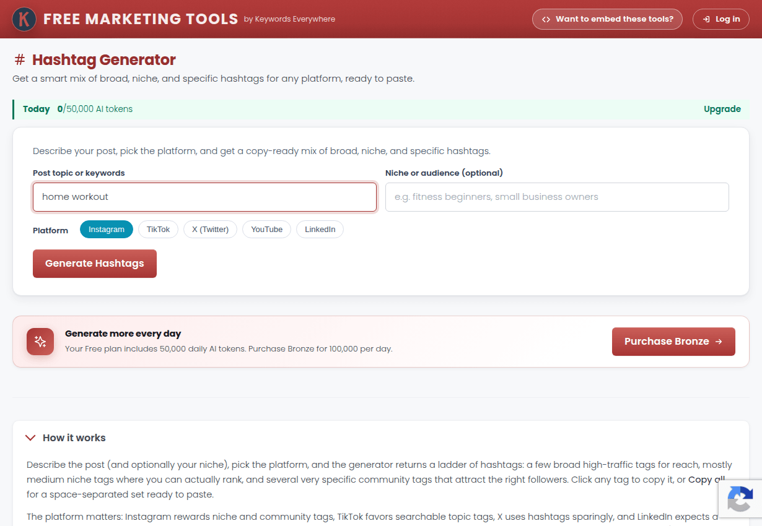The height and width of the screenshot is (526, 762).
Task: Click the Platform label
Action: pos(50,230)
